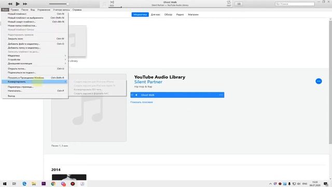Screen dimensions: 332x187
Task: Choose Подписаться на подкаст menu item
Action: [35, 73]
